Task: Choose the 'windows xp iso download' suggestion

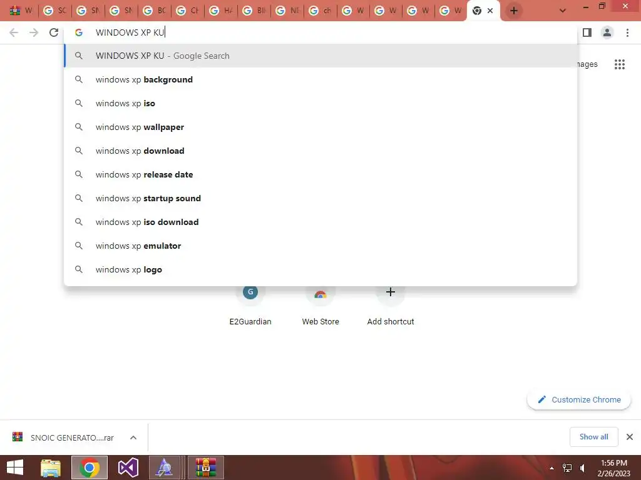Action: (x=320, y=222)
